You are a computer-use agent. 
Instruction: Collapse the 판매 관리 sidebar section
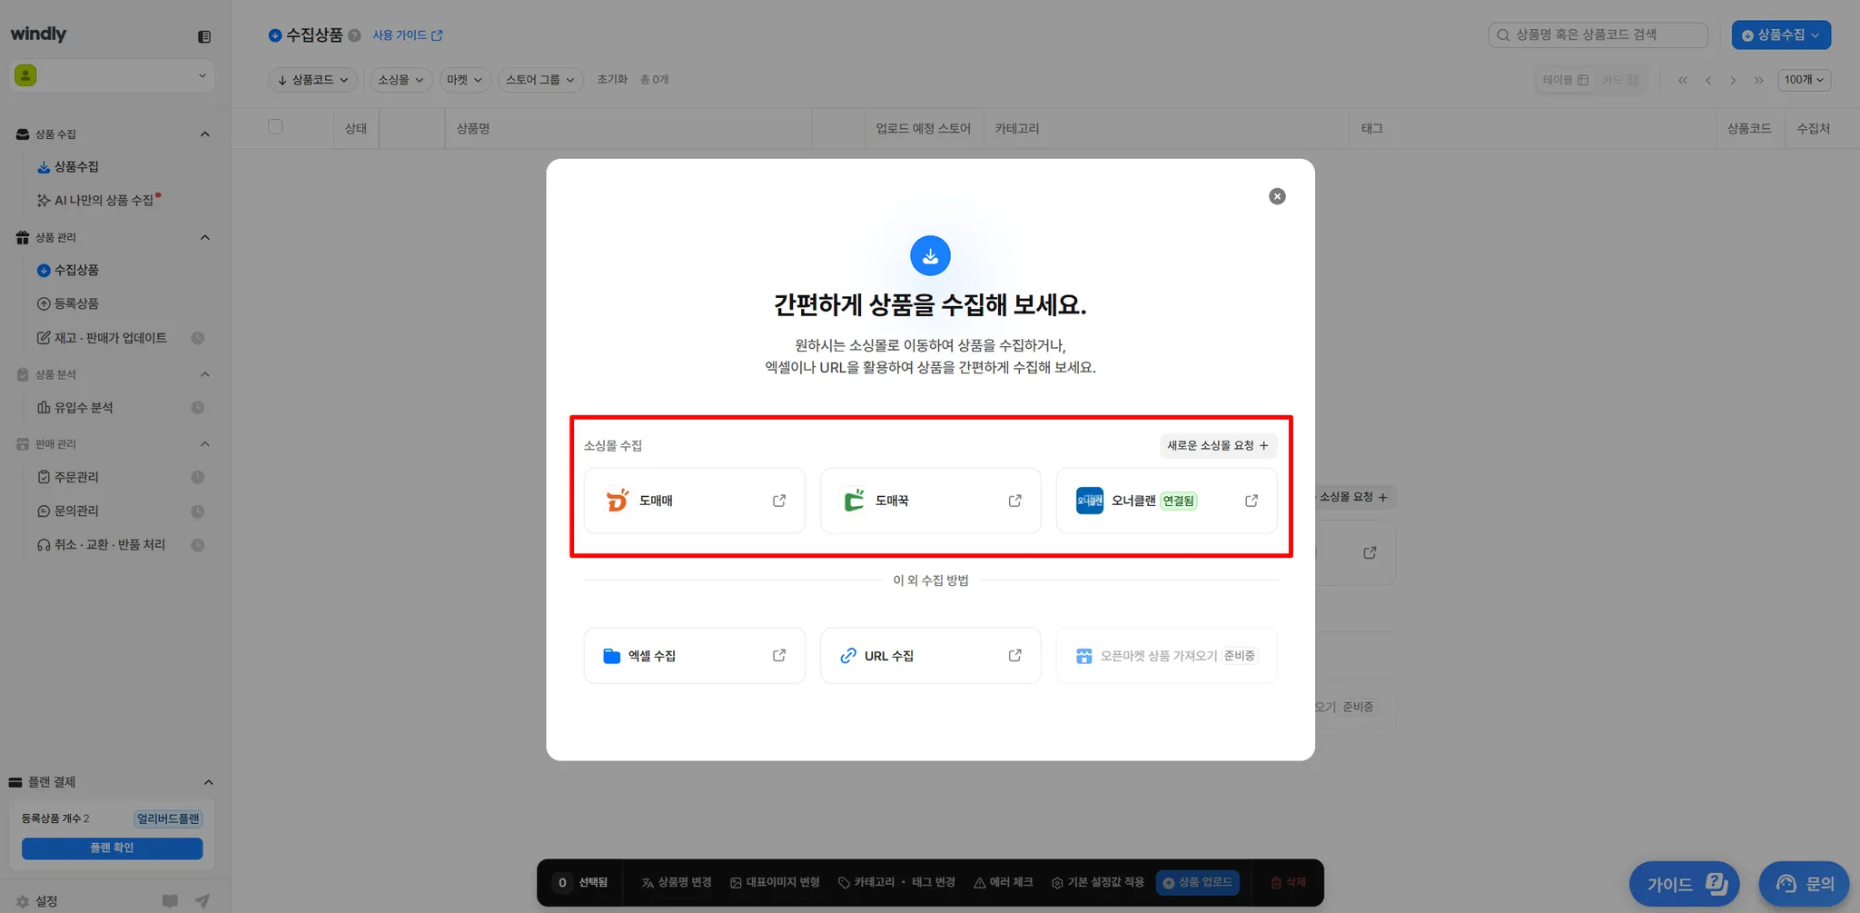coord(205,444)
